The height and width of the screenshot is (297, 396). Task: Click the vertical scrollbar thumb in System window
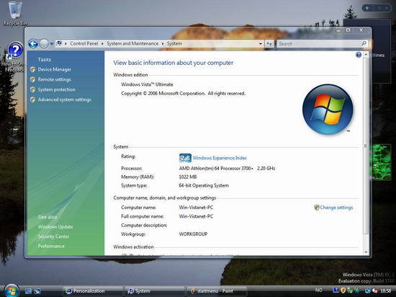coord(366,146)
